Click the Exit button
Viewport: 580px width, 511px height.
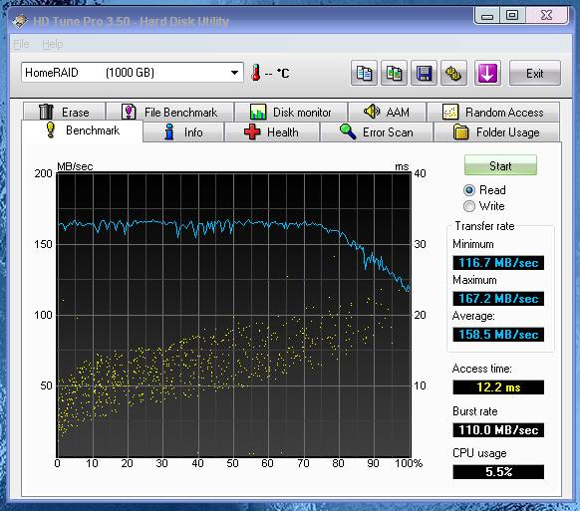535,73
